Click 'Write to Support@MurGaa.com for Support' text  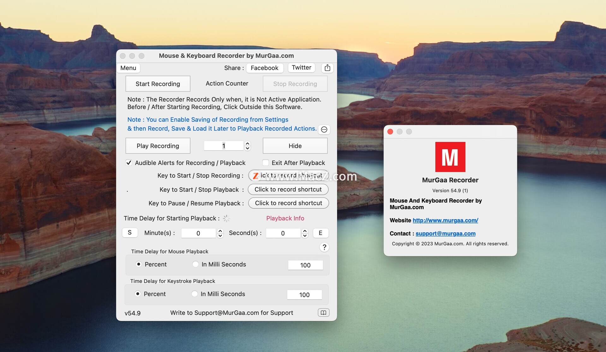click(x=232, y=313)
